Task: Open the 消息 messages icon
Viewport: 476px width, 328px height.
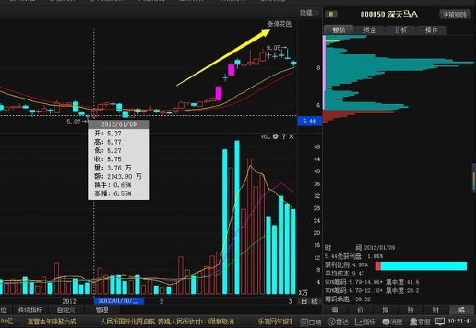Action: coord(392,322)
